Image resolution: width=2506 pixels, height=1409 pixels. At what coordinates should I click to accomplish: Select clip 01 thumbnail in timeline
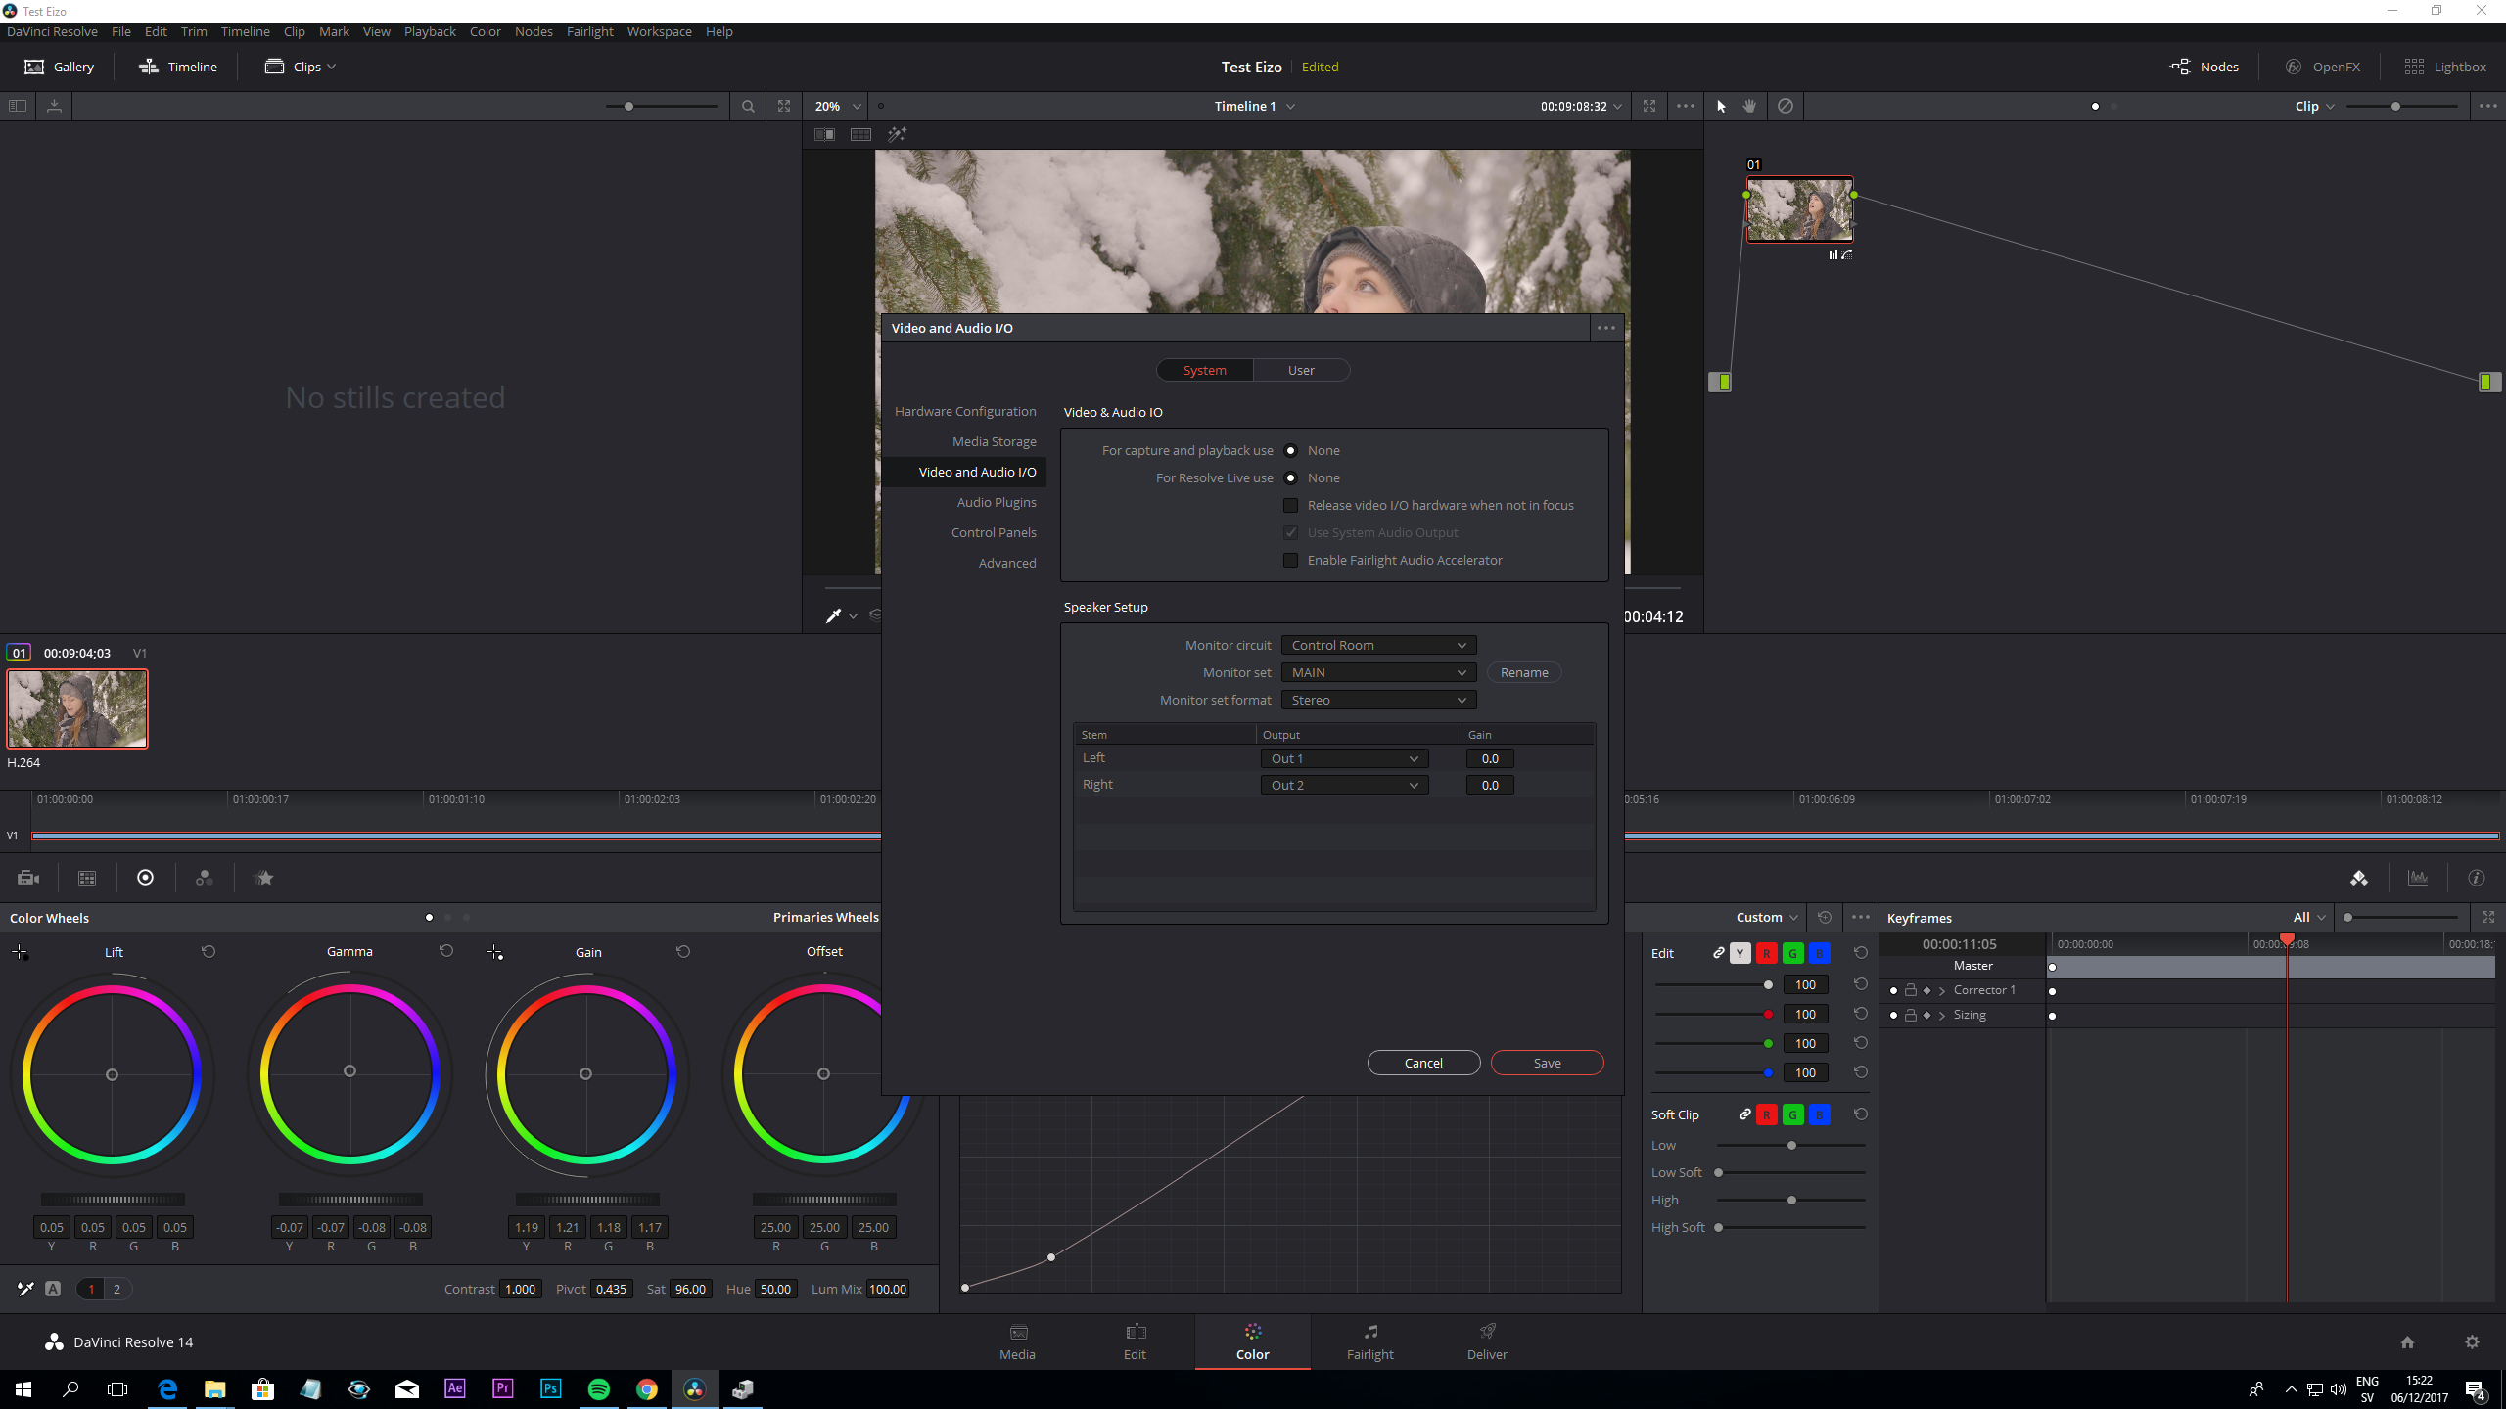[x=77, y=708]
